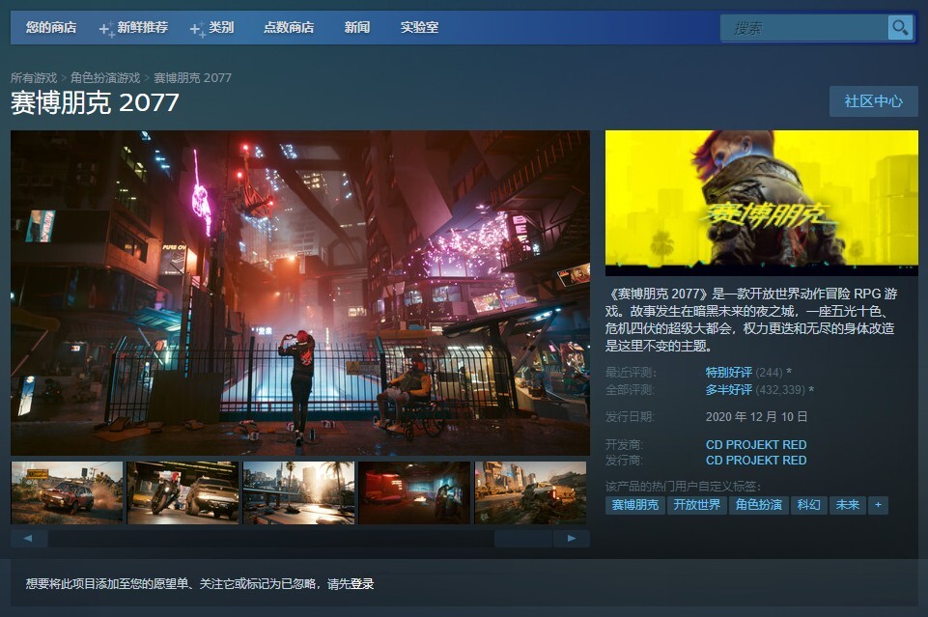928x617 pixels.
Task: Click the thumbnail strip scrollbar handle
Action: [x=523, y=539]
